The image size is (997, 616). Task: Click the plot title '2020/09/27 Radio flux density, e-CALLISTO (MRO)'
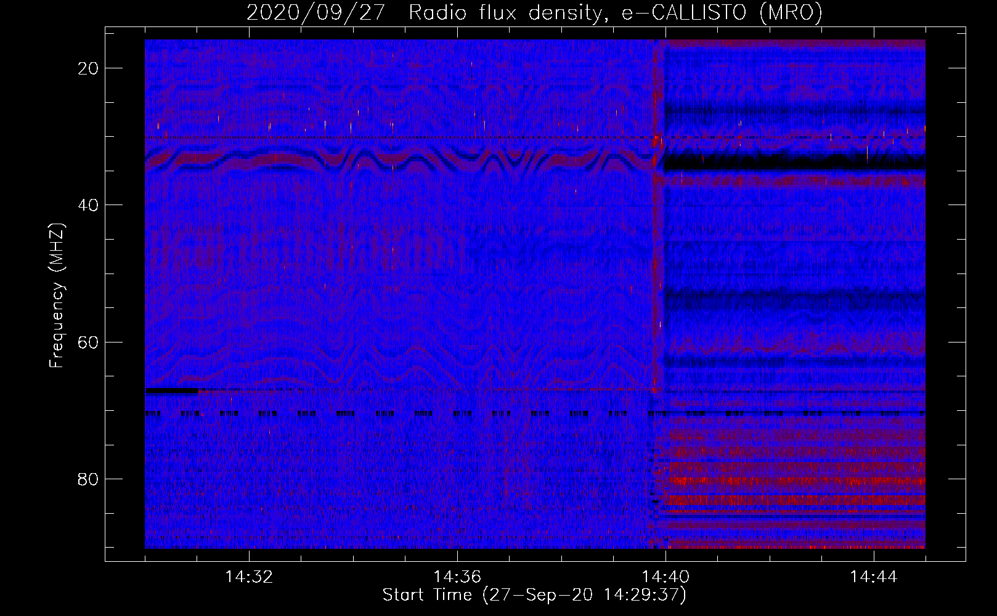(x=534, y=13)
